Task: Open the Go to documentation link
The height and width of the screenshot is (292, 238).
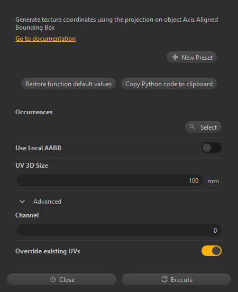Action: tap(45, 39)
